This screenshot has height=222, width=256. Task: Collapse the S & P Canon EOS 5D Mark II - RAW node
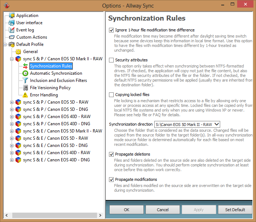tap(12, 59)
